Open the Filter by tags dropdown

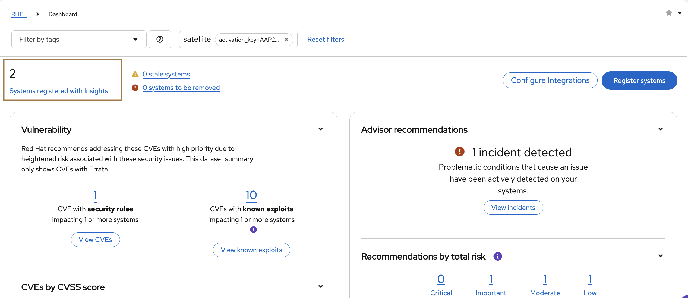point(79,40)
